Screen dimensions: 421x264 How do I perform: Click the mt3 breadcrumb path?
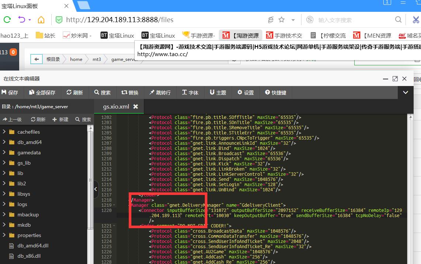[97, 59]
